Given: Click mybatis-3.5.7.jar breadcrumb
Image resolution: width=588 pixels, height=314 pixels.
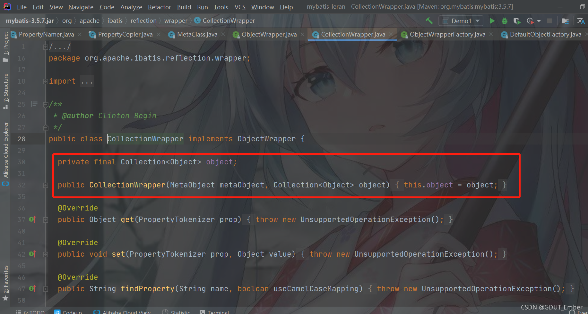Looking at the screenshot, I should (30, 21).
